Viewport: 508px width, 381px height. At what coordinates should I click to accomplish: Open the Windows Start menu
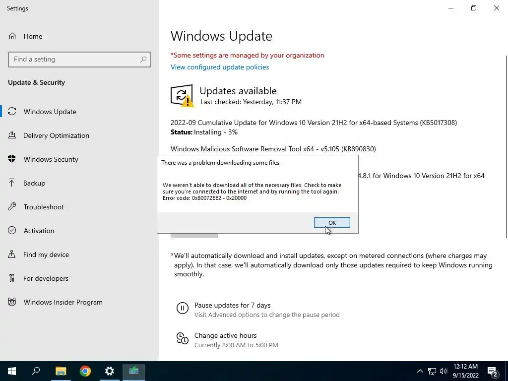coord(12,371)
